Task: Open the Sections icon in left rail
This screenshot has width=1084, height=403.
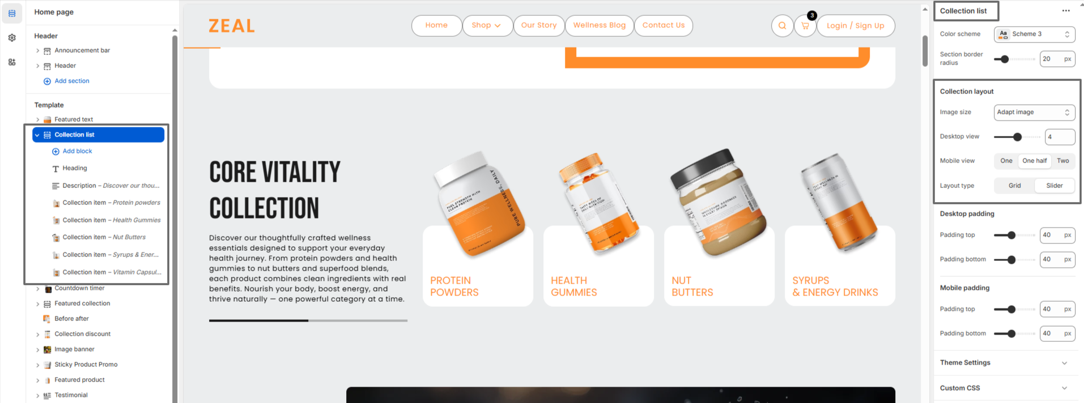Action: tap(12, 13)
